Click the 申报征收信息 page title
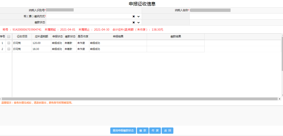Image resolution: width=283 pixels, height=136 pixels. [x=142, y=4]
